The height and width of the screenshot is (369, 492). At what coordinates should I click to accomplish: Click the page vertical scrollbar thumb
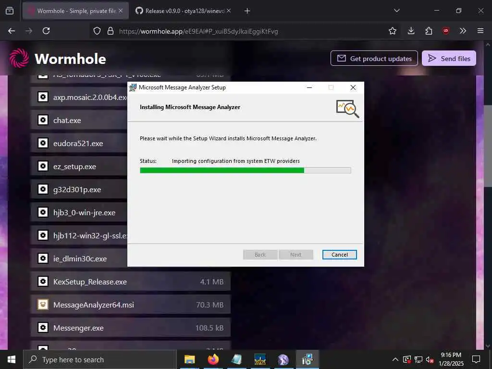click(488, 146)
